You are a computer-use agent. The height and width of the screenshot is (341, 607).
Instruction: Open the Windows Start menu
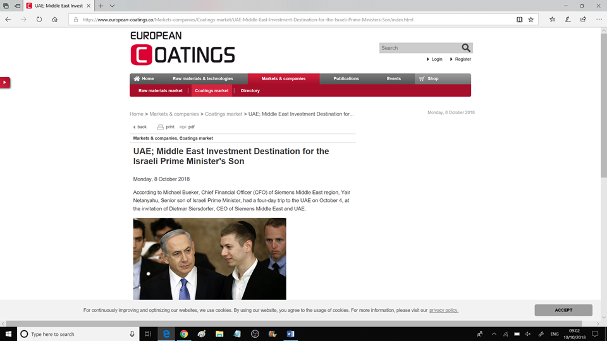tap(8, 334)
